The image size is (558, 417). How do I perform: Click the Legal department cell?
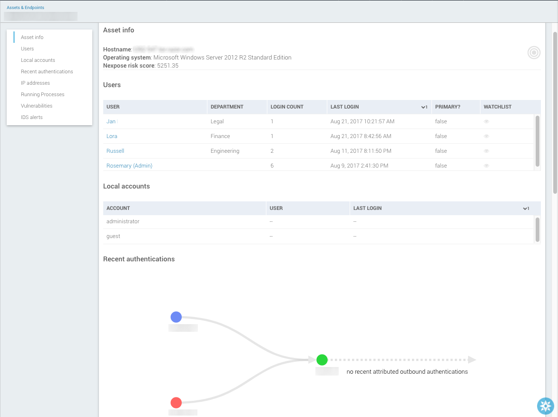pos(217,121)
